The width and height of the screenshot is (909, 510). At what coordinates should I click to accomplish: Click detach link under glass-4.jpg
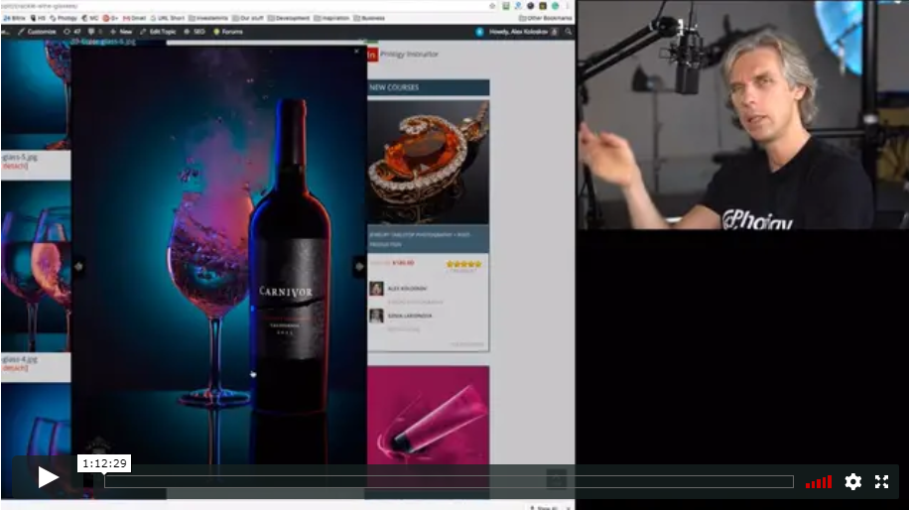(15, 368)
